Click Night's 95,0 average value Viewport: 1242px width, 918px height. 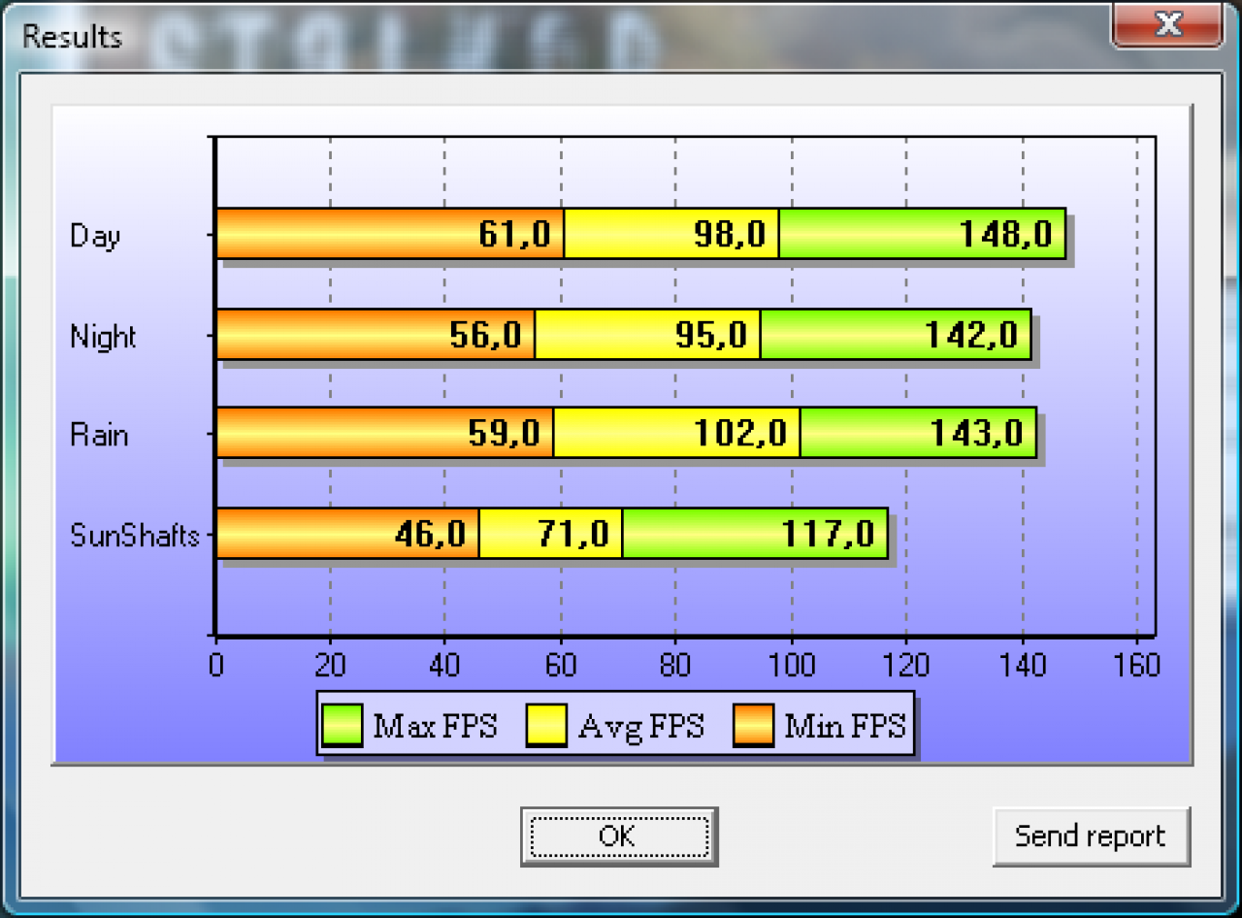point(711,335)
